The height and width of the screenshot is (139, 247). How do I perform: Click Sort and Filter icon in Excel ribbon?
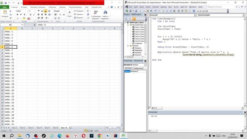click(x=96, y=12)
